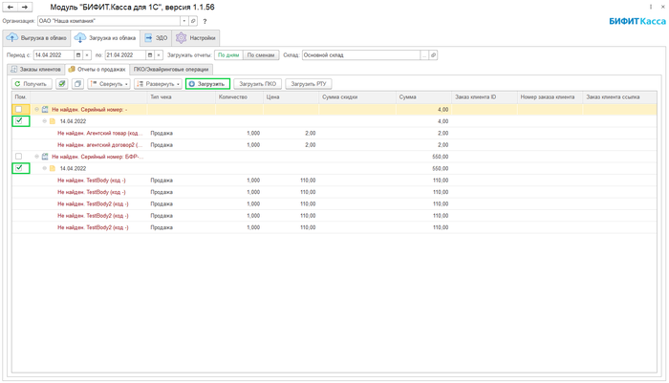Click the organization input field

(109, 21)
